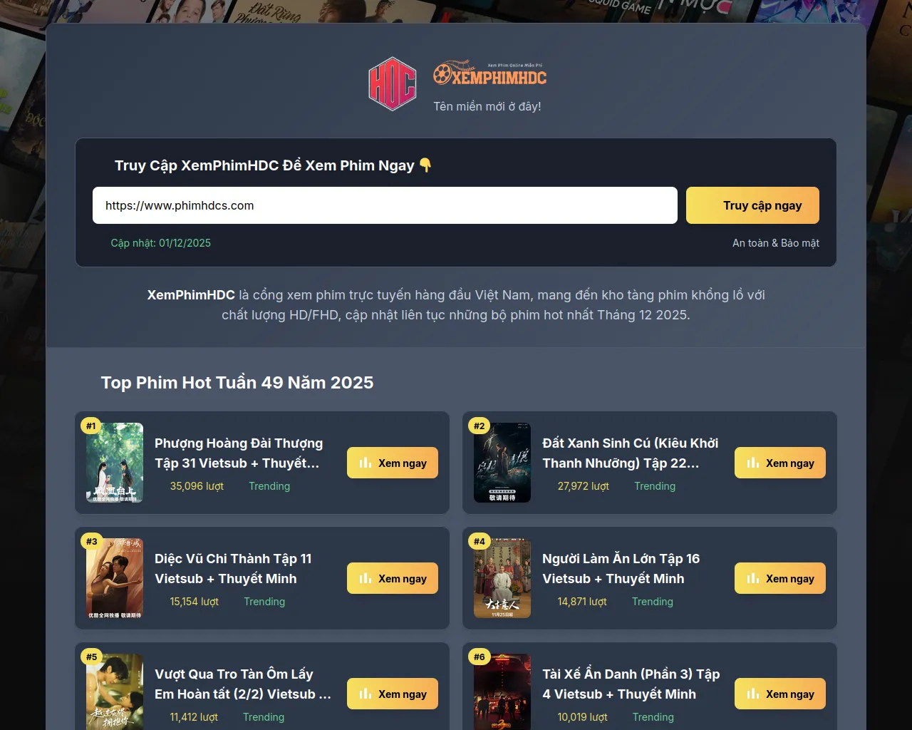This screenshot has height=730, width=912.
Task: Open the Phượng Hoàng Đài Thượng poster thumbnail
Action: tap(115, 463)
